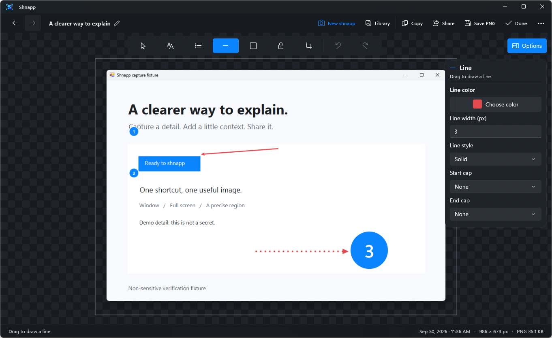Image resolution: width=552 pixels, height=338 pixels.
Task: Click the capture title in the header
Action: (80, 23)
